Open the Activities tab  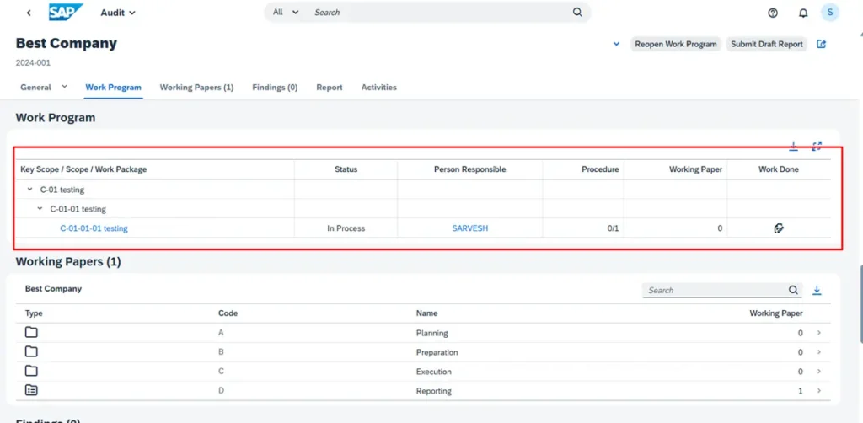pyautogui.click(x=378, y=88)
